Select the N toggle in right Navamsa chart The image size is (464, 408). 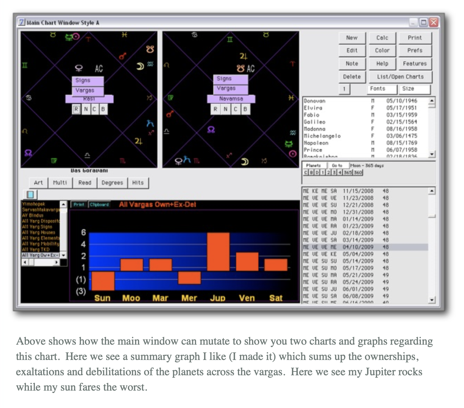coord(225,109)
